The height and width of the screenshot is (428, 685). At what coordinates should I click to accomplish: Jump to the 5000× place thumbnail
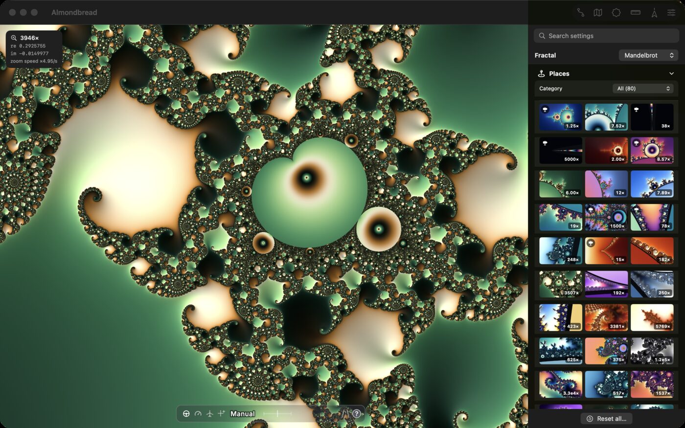pyautogui.click(x=561, y=150)
